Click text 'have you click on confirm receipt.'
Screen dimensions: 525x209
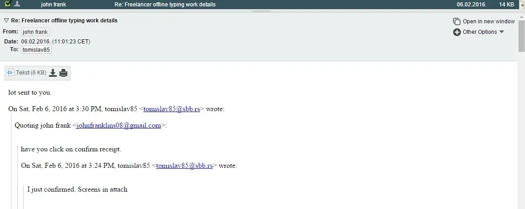71,149
